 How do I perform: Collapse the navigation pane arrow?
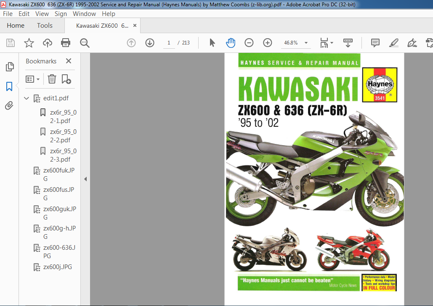[85, 179]
